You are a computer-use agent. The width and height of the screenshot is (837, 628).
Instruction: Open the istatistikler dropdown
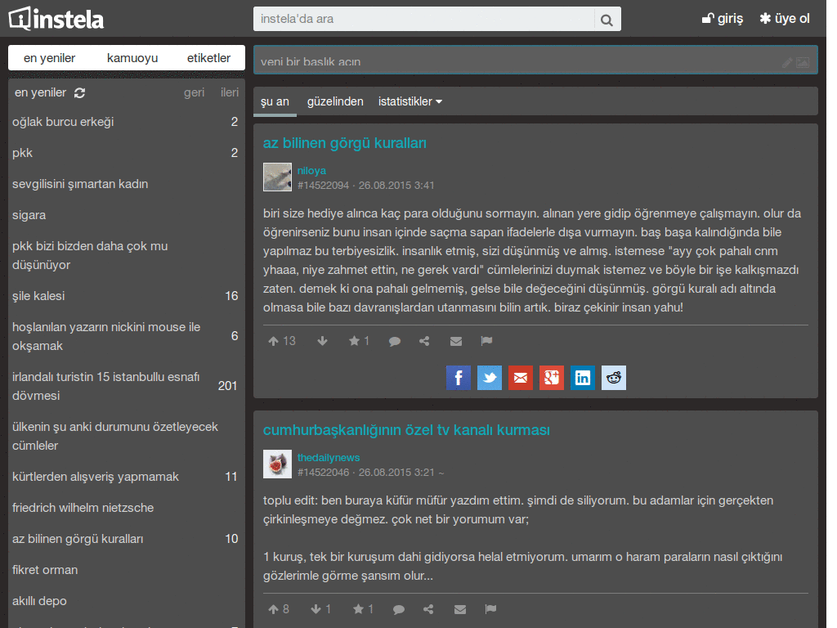point(410,101)
